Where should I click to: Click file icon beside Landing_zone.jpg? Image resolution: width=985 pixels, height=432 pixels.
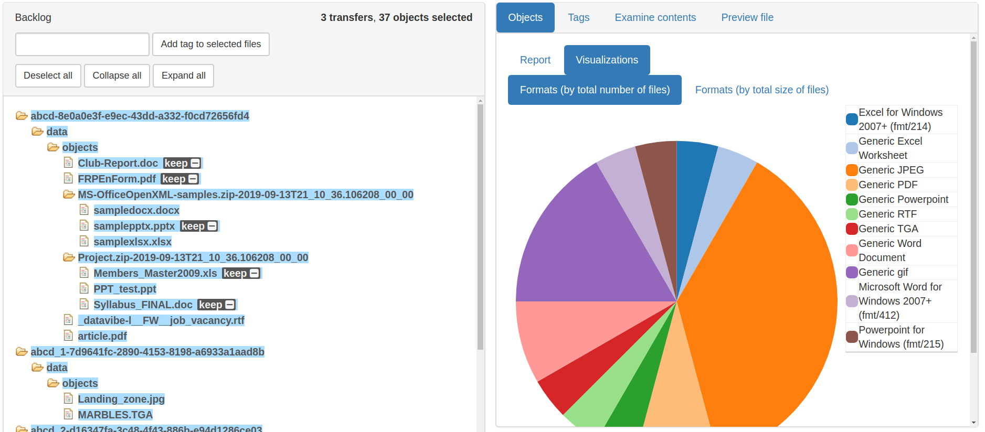[x=68, y=398]
